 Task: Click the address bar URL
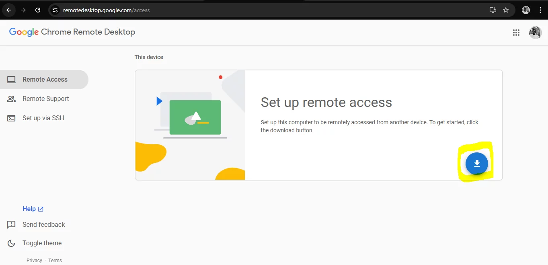tap(106, 10)
